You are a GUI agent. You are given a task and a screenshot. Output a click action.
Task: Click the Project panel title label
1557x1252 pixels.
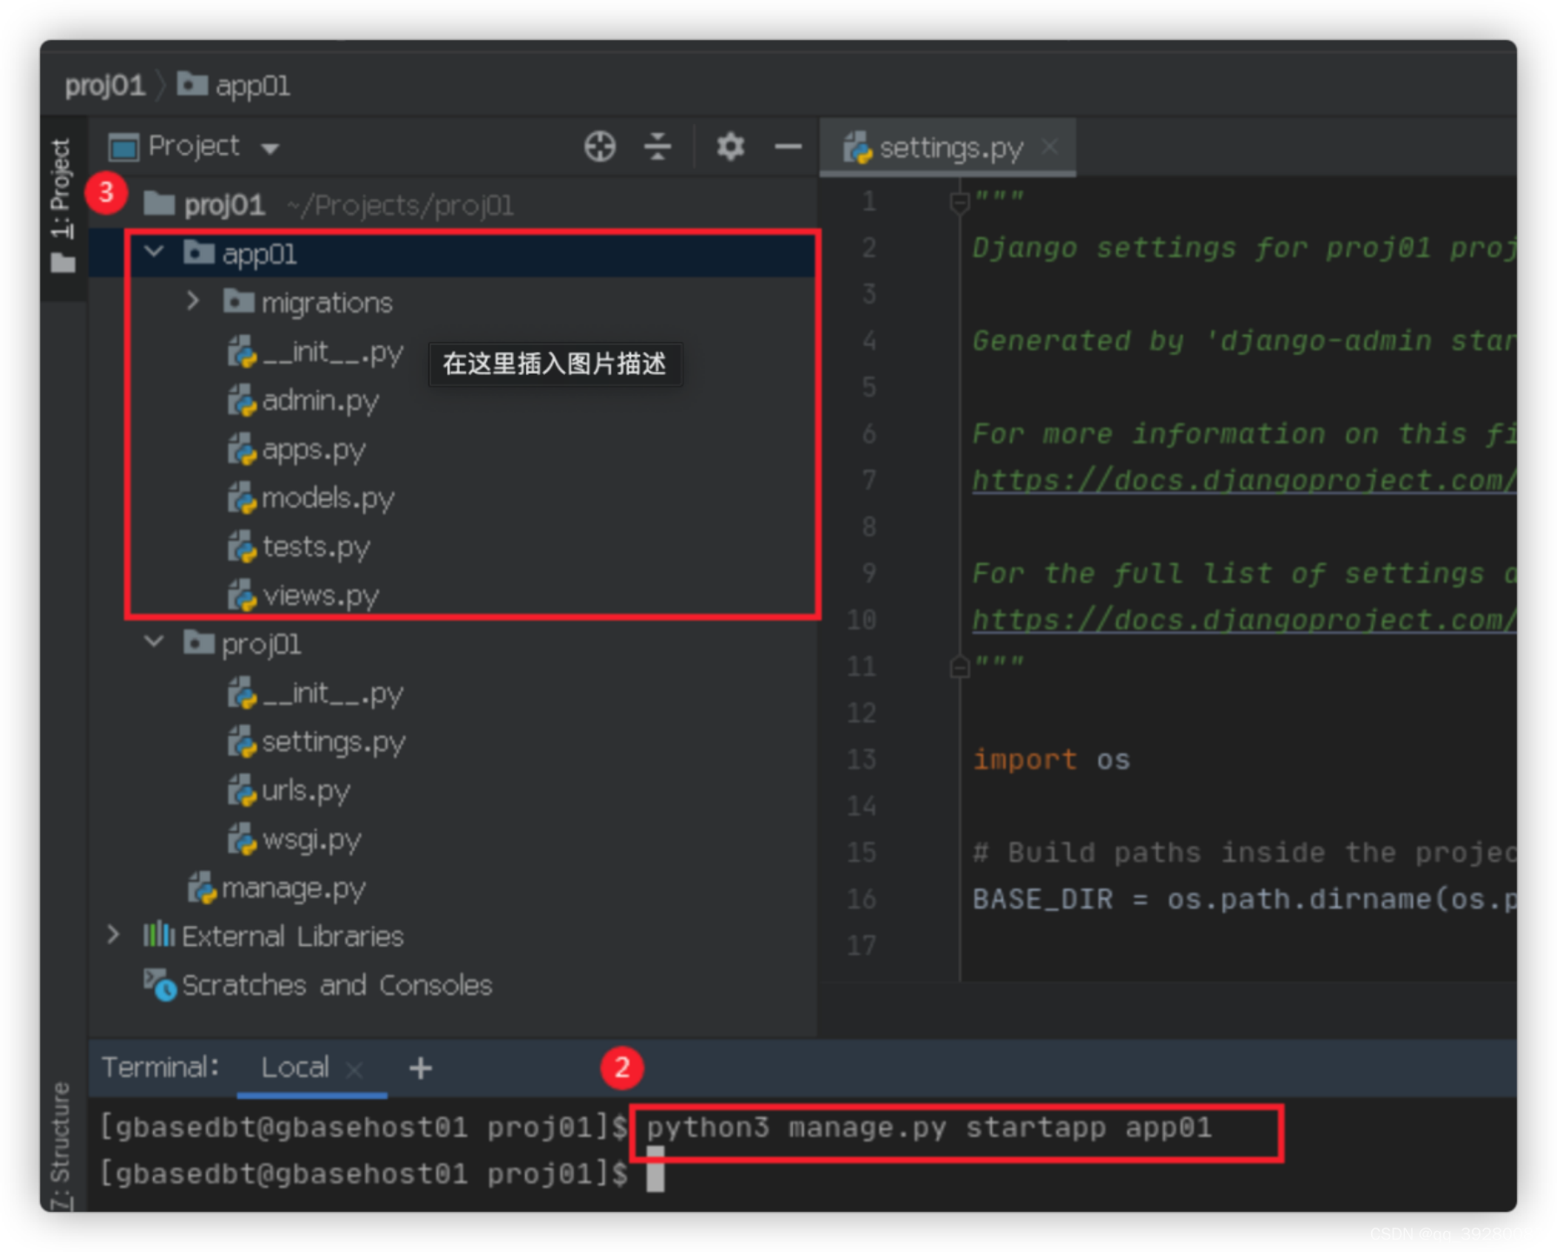193,146
